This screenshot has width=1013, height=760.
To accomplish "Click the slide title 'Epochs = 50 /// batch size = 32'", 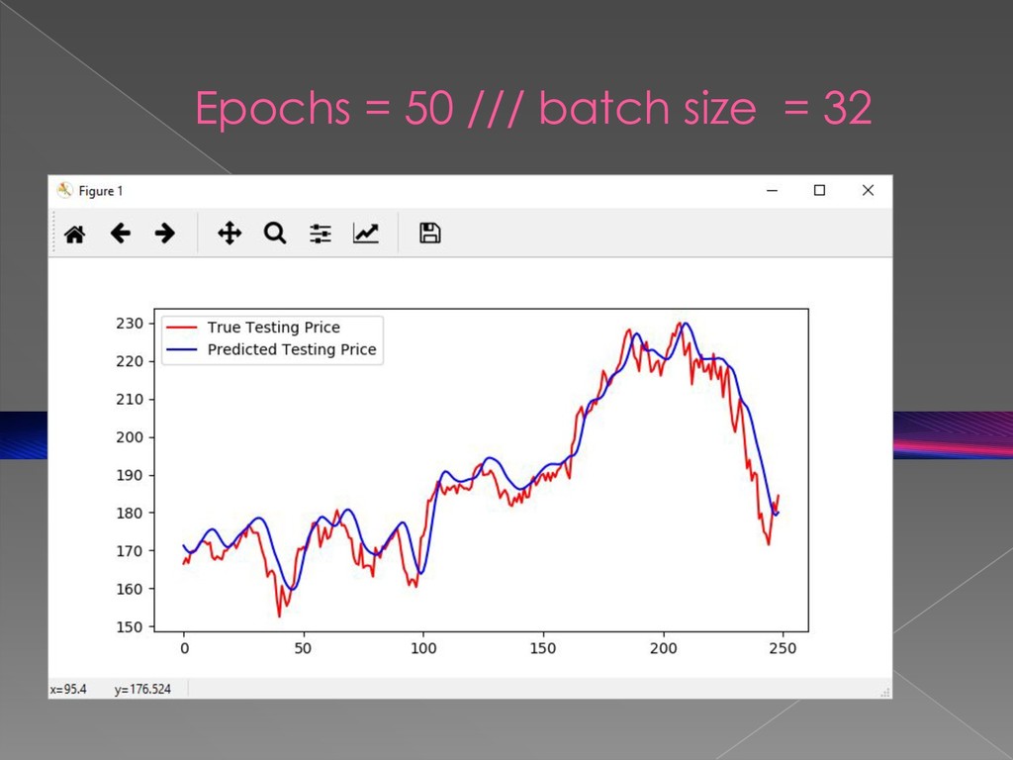I will click(x=533, y=107).
